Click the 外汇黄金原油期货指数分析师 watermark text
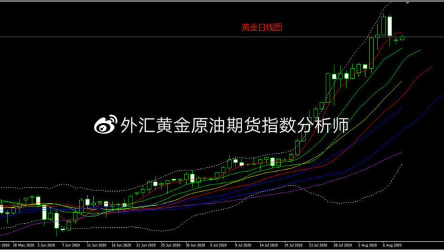Image resolution: width=444 pixels, height=250 pixels. point(234,125)
